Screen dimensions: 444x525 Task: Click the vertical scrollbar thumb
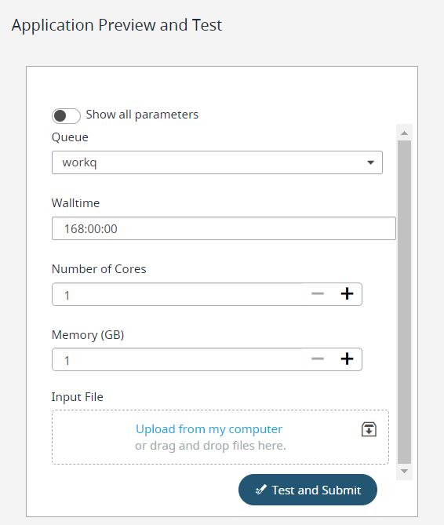pos(404,302)
